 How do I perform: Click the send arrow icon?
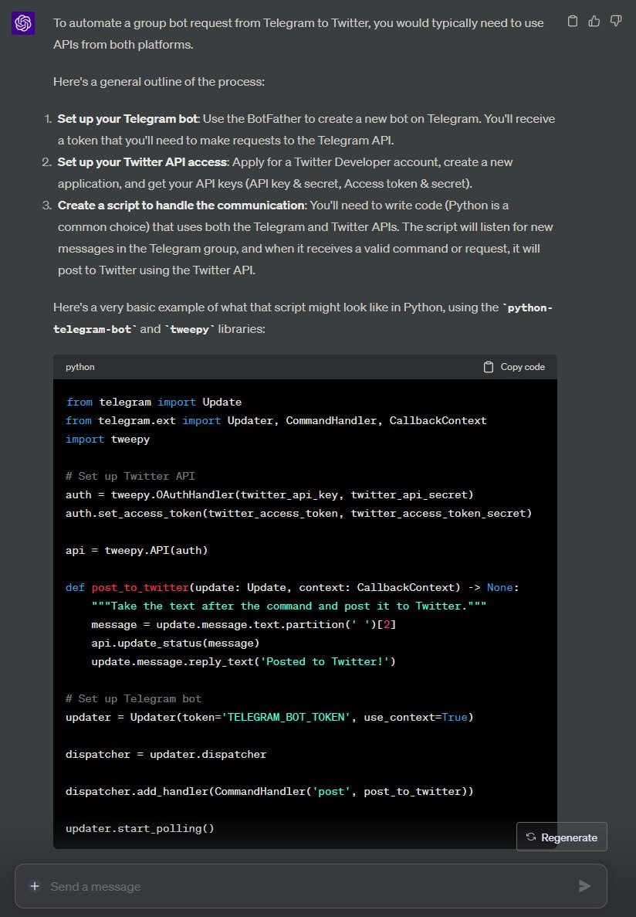click(584, 886)
